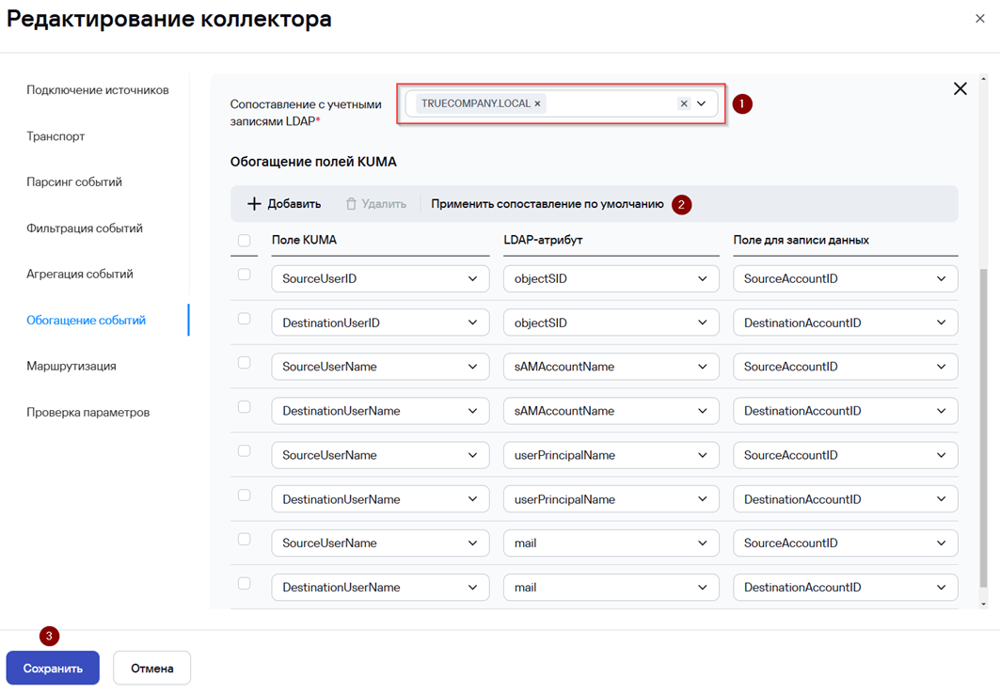Close the enrichment settings panel
The image size is (1000, 693).
coord(960,88)
